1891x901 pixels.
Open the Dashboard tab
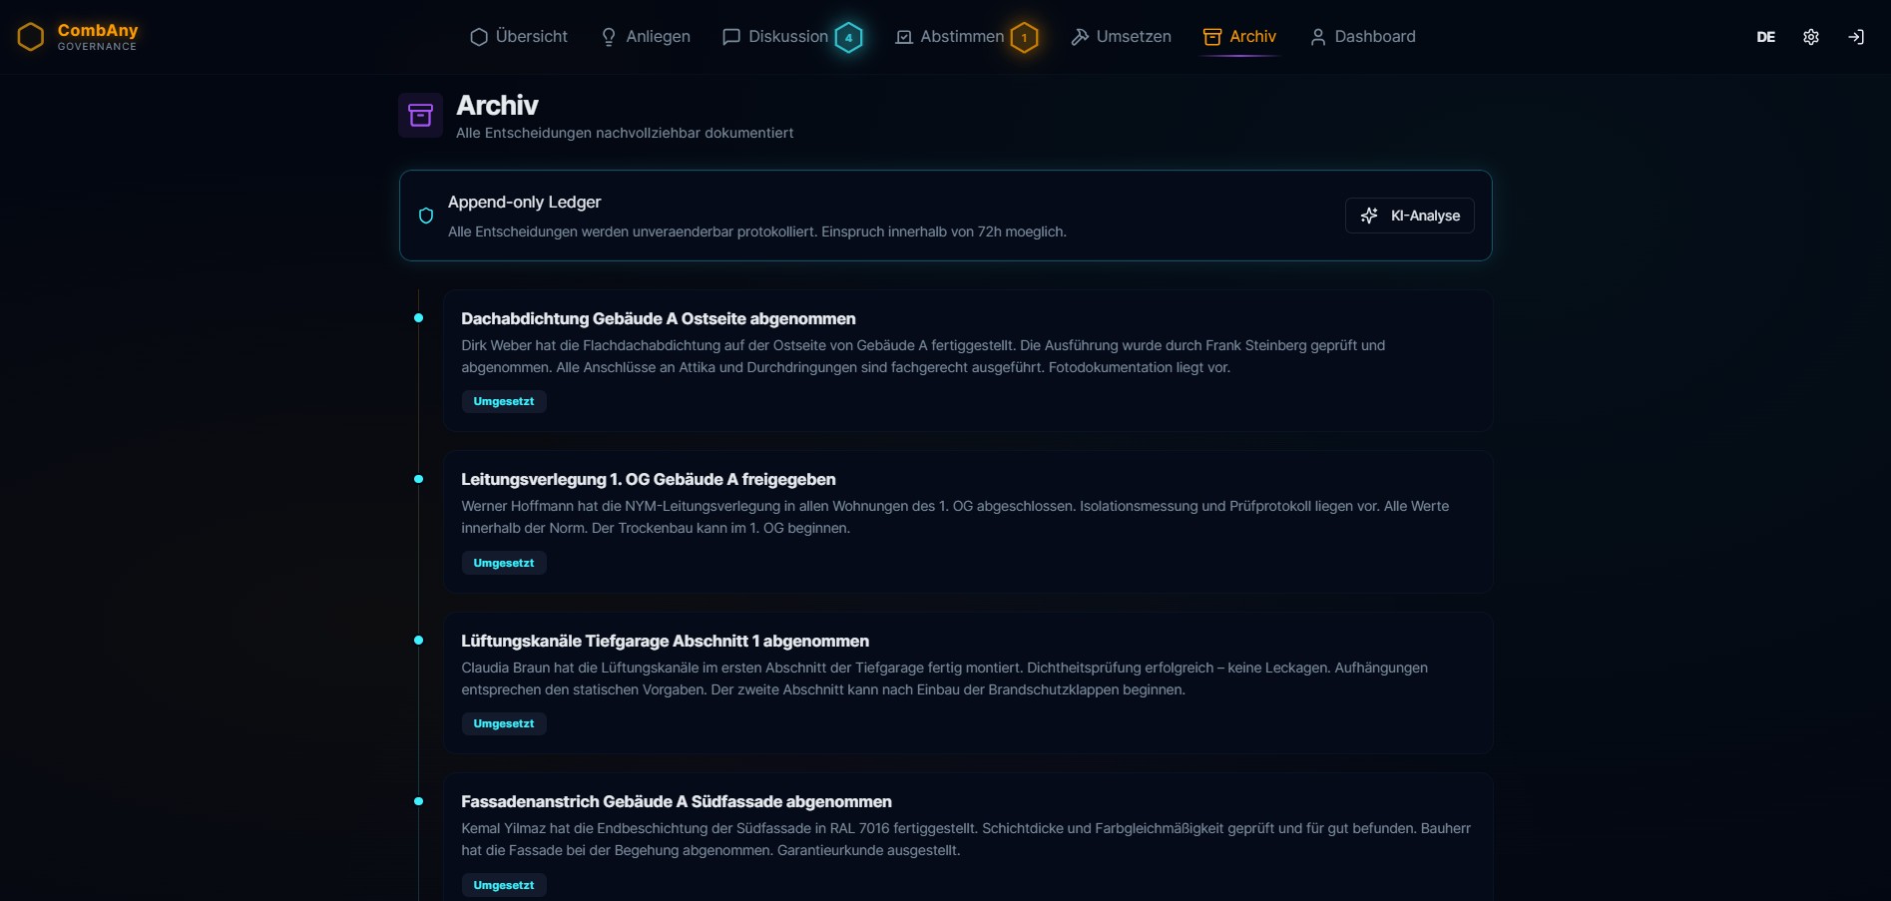pos(1362,37)
